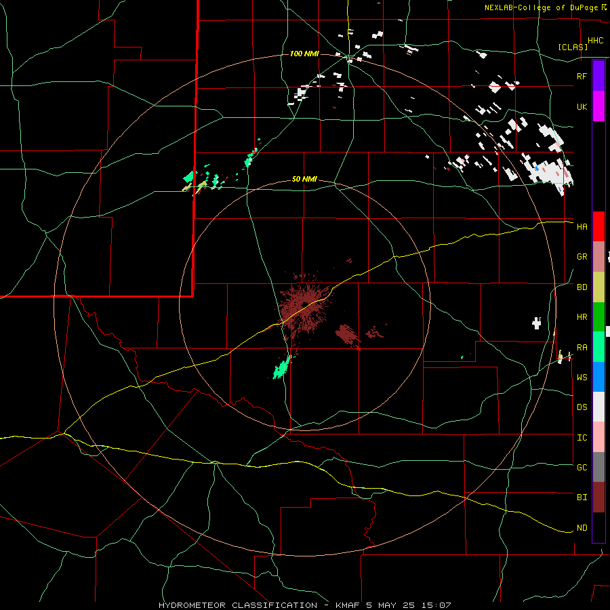
Task: Click the BD legend label
Action: point(582,287)
